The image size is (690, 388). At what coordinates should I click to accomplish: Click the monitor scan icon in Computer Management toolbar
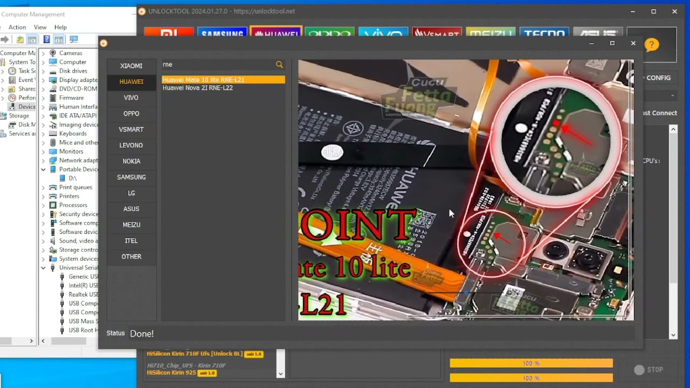(x=74, y=39)
